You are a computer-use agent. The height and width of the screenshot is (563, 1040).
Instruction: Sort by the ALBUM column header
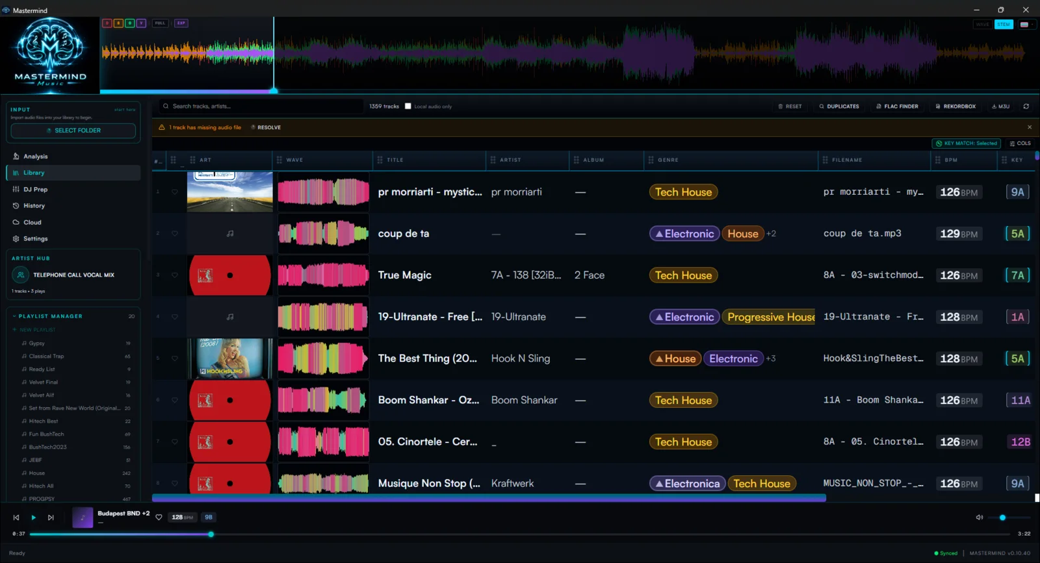[593, 160]
